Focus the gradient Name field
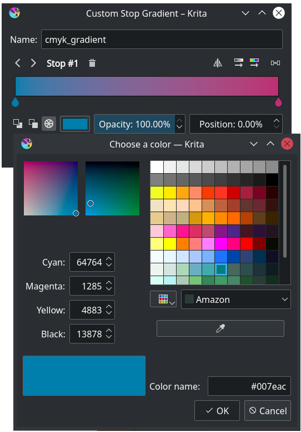 pyautogui.click(x=162, y=40)
